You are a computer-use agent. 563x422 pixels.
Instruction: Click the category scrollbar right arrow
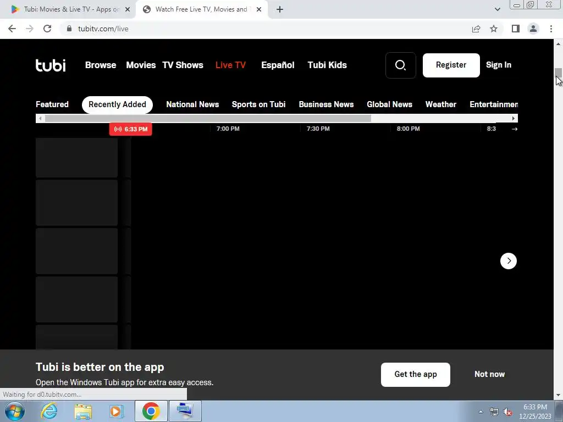(x=514, y=119)
